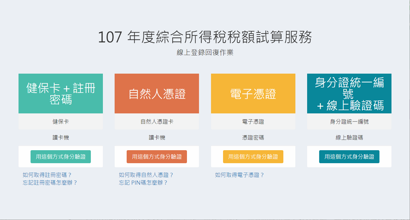Click the yellow 電子憑證 header tile
This screenshot has width=410, height=220.
253,93
